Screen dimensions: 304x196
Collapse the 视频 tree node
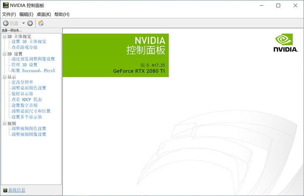point(5,124)
